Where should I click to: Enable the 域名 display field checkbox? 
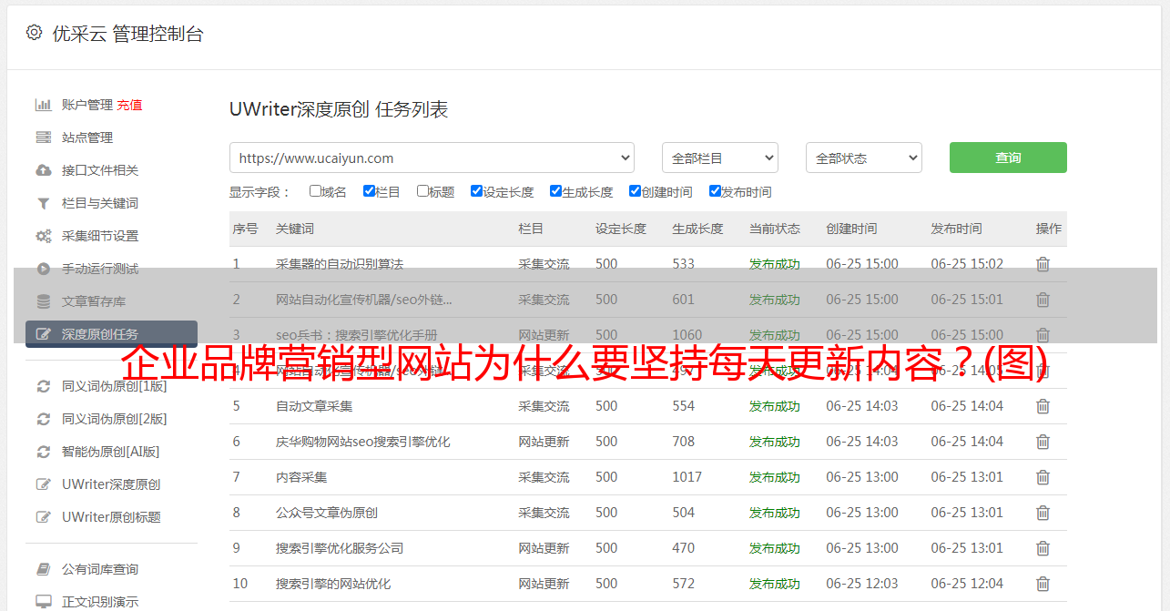(x=315, y=191)
